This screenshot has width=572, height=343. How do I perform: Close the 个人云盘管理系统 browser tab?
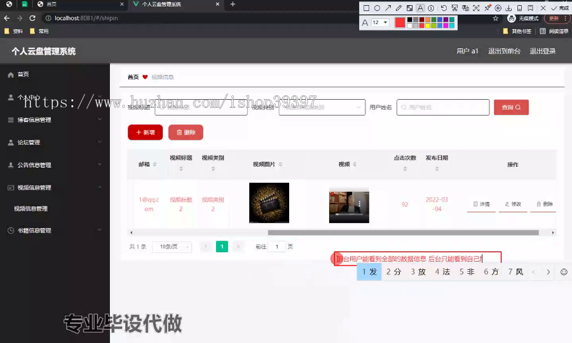click(217, 4)
